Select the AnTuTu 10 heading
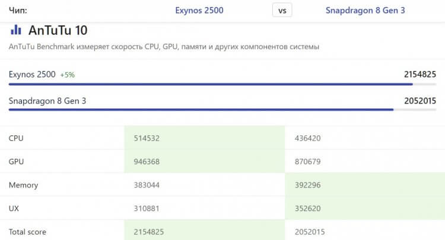The image size is (445, 240). (58, 30)
